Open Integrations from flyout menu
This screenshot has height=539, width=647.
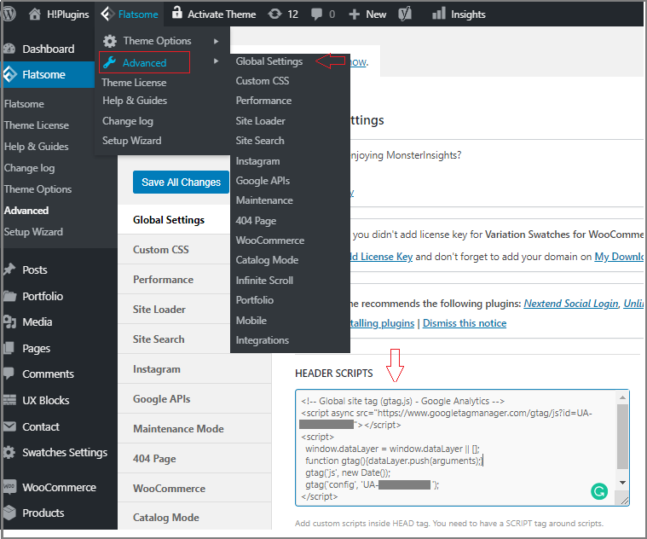pos(262,340)
